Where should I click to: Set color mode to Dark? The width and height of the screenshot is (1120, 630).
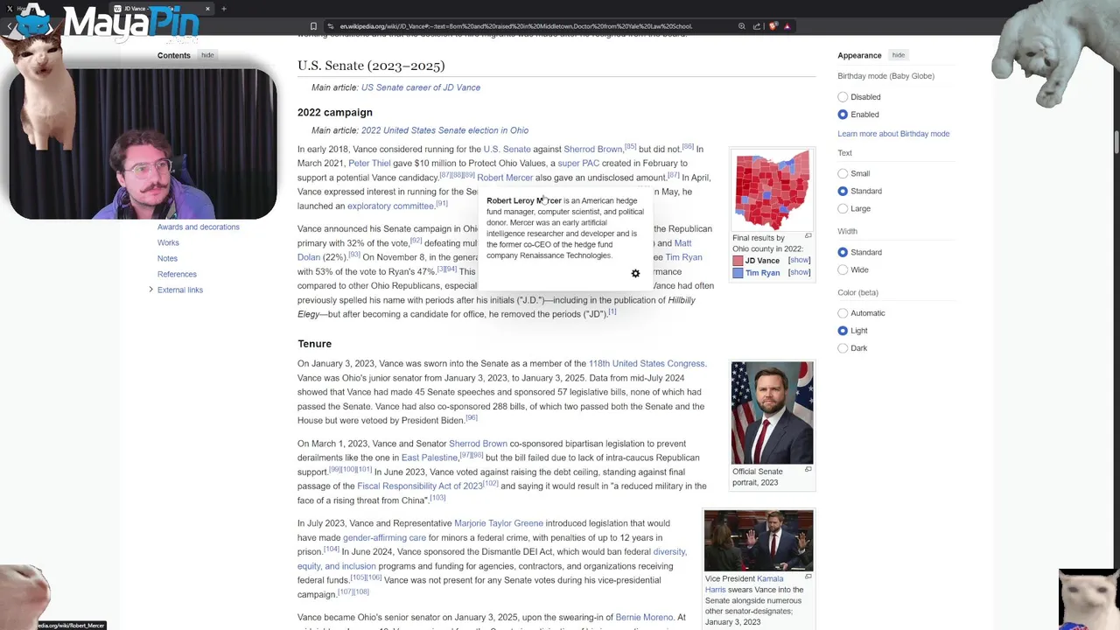[843, 348]
